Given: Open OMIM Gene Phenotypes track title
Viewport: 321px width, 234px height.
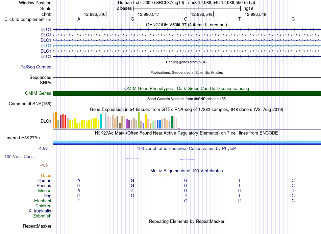Looking at the screenshot, I should 187,88.
